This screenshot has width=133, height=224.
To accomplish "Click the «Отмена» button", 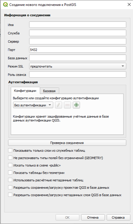I will (x=93, y=217).
